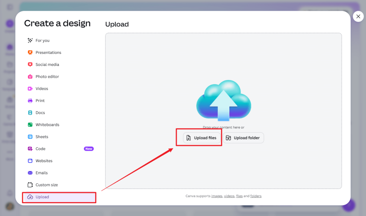Viewport: 366px width, 216px height.
Task: Click the Upload cloud icon in sidebar
Action: point(30,197)
